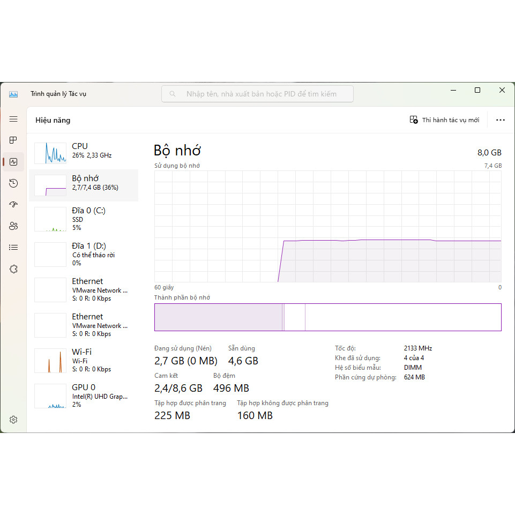Select the CPU performance item
Image resolution: width=515 pixels, height=515 pixels.
[83, 153]
